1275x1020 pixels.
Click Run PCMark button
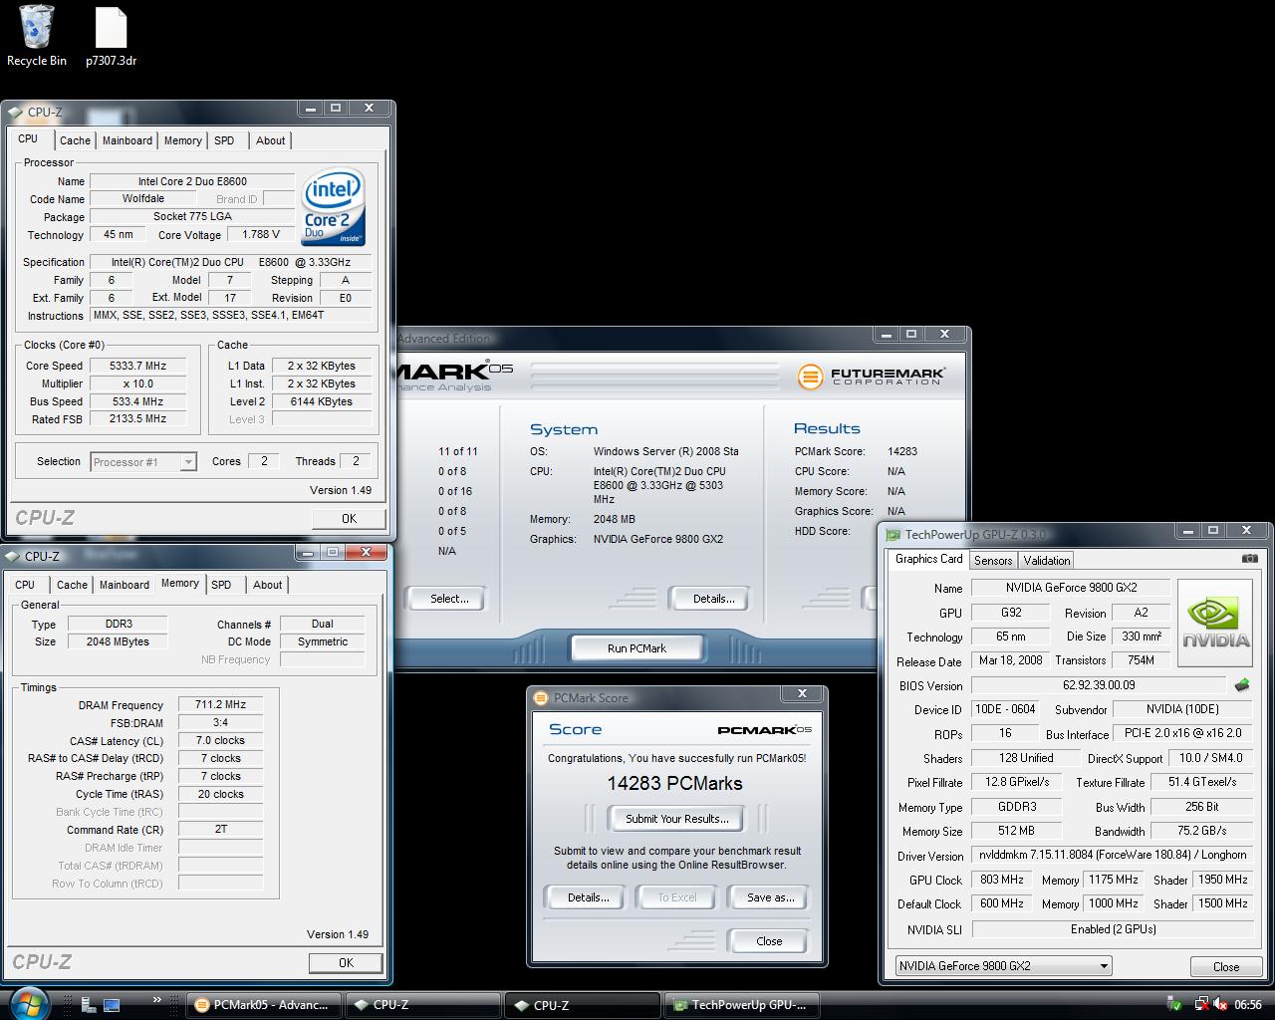click(x=637, y=648)
